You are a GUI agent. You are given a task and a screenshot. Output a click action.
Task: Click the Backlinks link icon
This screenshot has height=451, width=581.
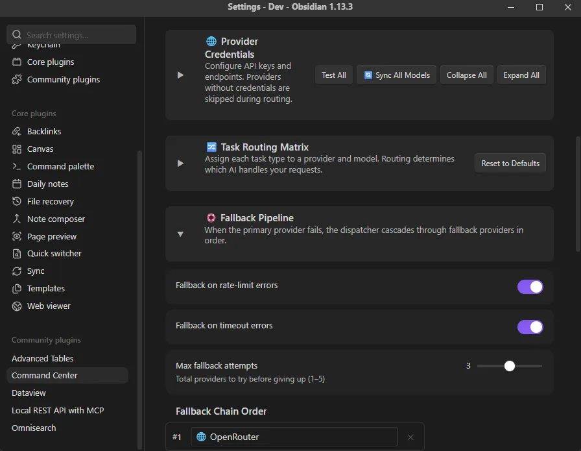pos(17,131)
